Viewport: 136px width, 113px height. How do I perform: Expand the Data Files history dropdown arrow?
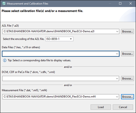pos(117,54)
